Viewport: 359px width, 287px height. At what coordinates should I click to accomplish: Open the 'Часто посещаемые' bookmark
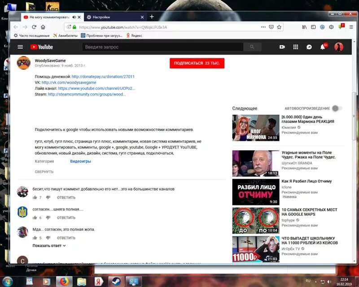pos(31,35)
